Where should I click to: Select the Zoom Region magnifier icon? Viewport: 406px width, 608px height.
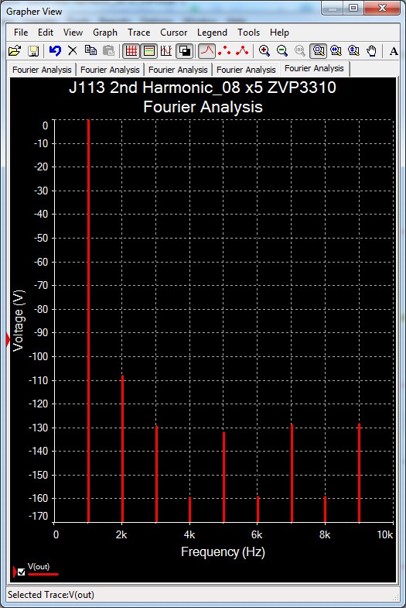pyautogui.click(x=318, y=51)
